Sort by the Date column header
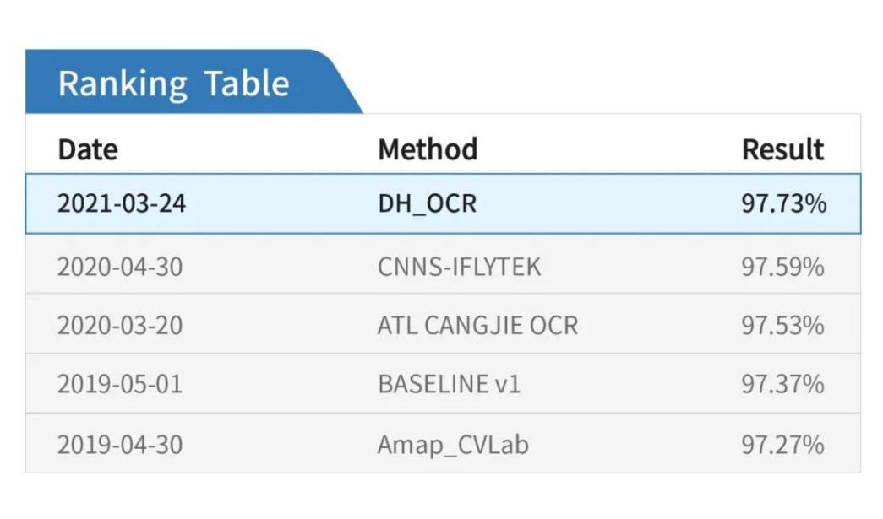Viewport: 883px width, 519px height. (88, 149)
